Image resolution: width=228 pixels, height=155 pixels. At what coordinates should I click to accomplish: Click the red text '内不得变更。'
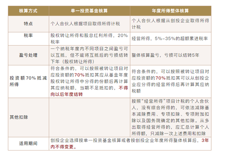[63, 147]
